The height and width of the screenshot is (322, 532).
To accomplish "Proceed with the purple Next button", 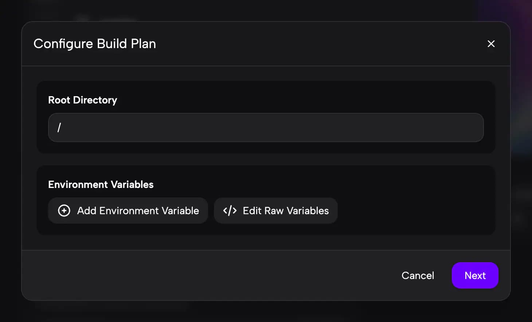I will click(475, 275).
